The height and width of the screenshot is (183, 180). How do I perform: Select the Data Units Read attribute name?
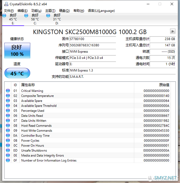tap(32, 116)
